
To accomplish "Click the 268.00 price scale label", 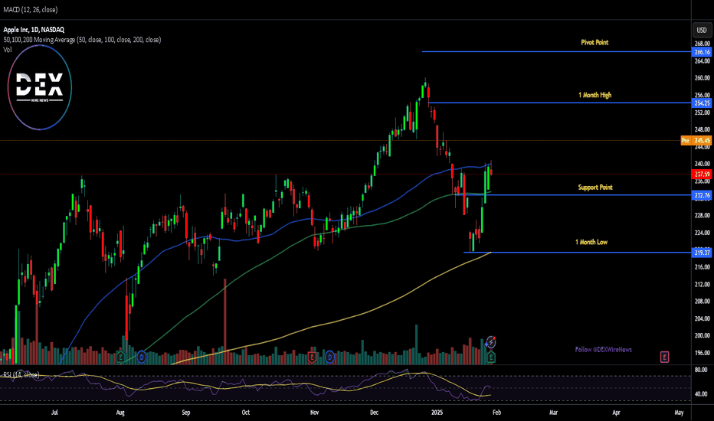I will (x=703, y=44).
